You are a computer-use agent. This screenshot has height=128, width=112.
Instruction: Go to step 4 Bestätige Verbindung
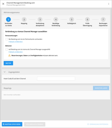(56, 19)
